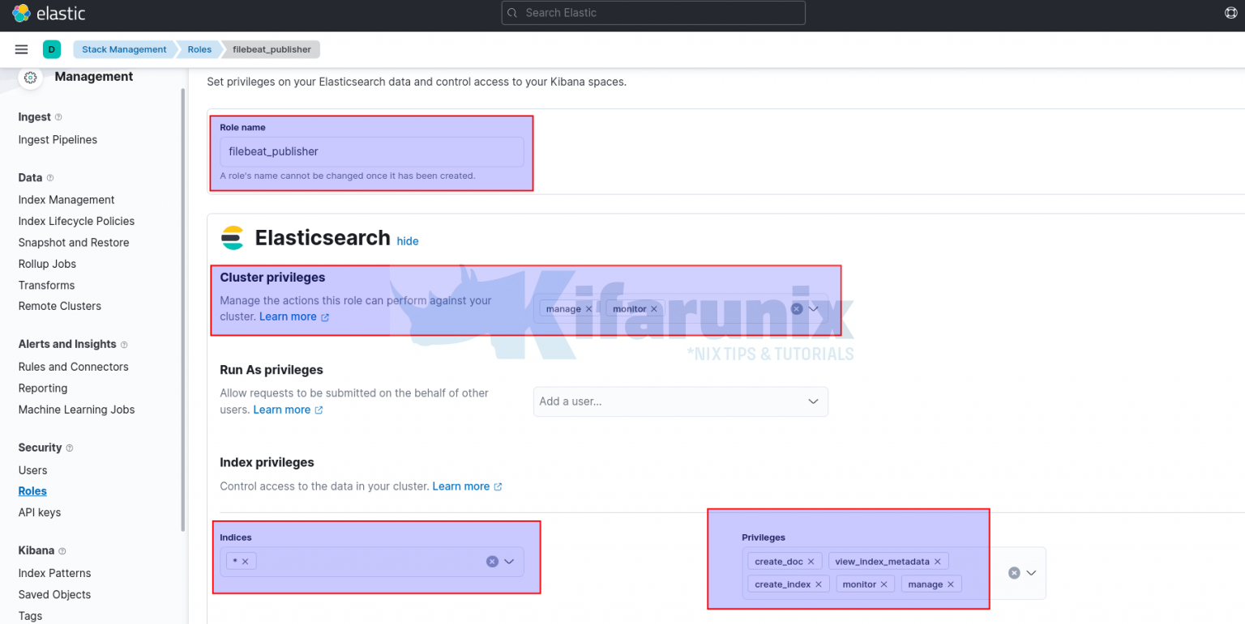
Task: Expand the Cluster privileges dropdown chevron
Action: [814, 308]
